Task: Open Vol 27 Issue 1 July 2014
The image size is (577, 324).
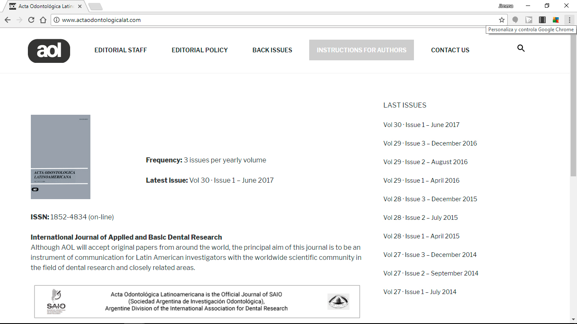Action: [420, 292]
